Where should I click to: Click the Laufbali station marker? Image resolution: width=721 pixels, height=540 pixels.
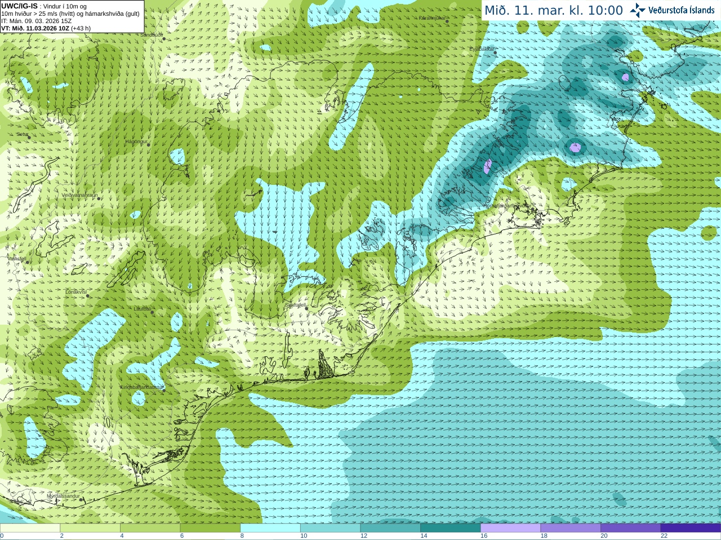pos(152,312)
